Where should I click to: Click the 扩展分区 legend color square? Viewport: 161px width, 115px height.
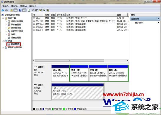(53, 109)
